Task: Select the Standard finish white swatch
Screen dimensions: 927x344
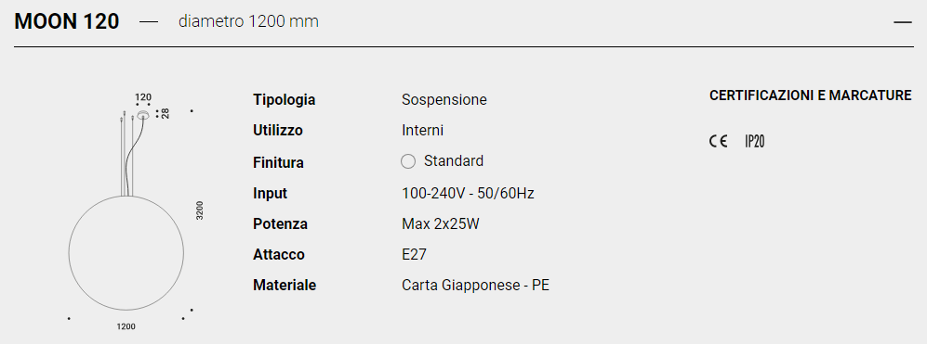Action: (408, 161)
